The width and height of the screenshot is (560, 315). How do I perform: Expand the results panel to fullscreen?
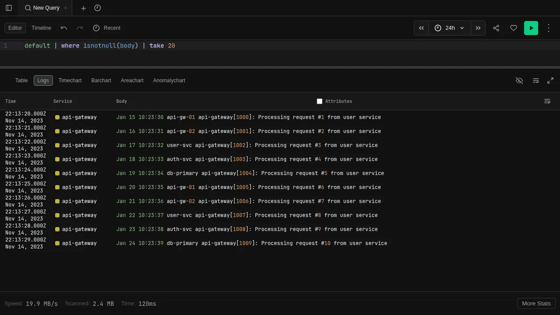coord(550,80)
